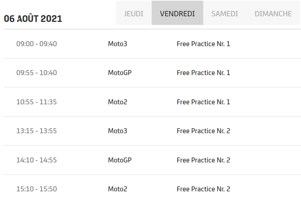The height and width of the screenshot is (198, 301).
Task: Open the SAMEDI schedule tab
Action: 225,14
